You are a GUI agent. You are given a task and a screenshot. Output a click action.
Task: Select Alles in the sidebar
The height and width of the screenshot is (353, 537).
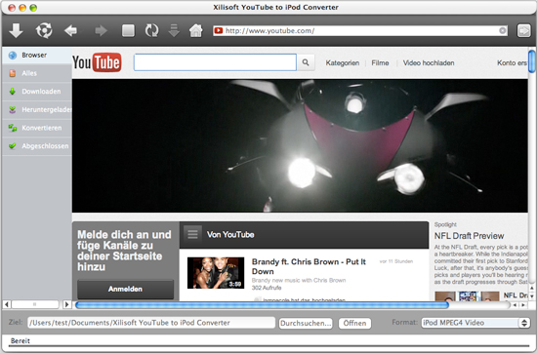[x=37, y=73]
